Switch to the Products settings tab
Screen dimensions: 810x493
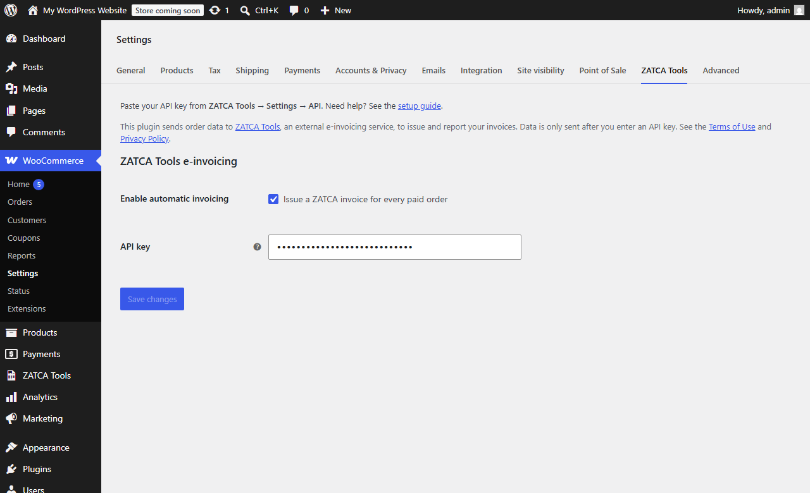tap(177, 70)
